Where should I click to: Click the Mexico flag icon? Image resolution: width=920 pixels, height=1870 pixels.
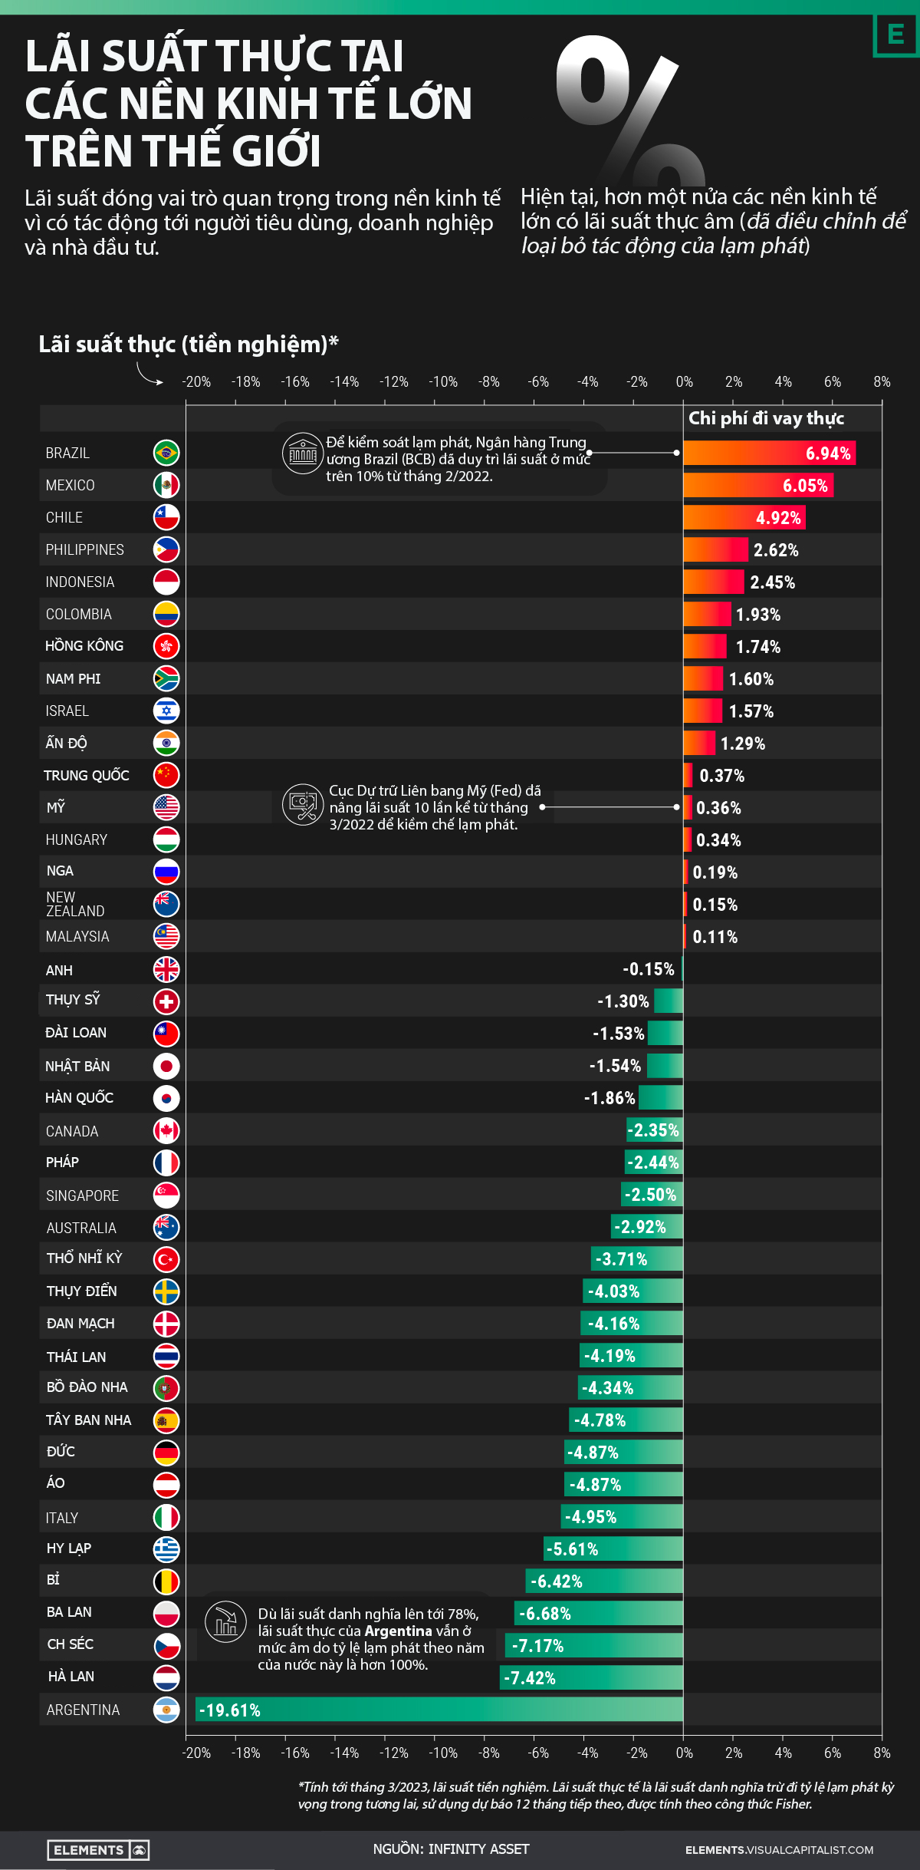166,485
